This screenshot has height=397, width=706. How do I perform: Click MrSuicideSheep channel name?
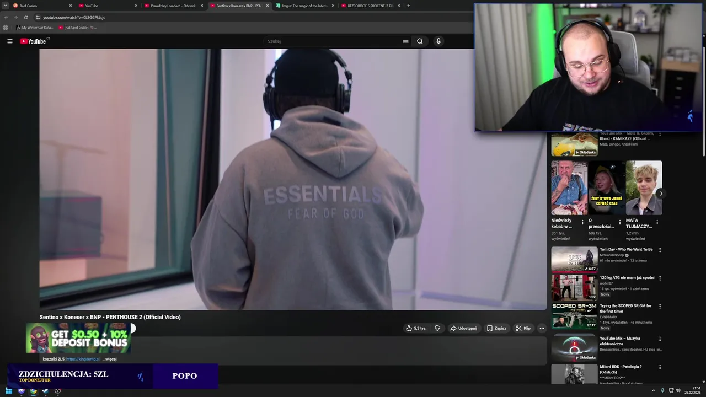pos(612,255)
